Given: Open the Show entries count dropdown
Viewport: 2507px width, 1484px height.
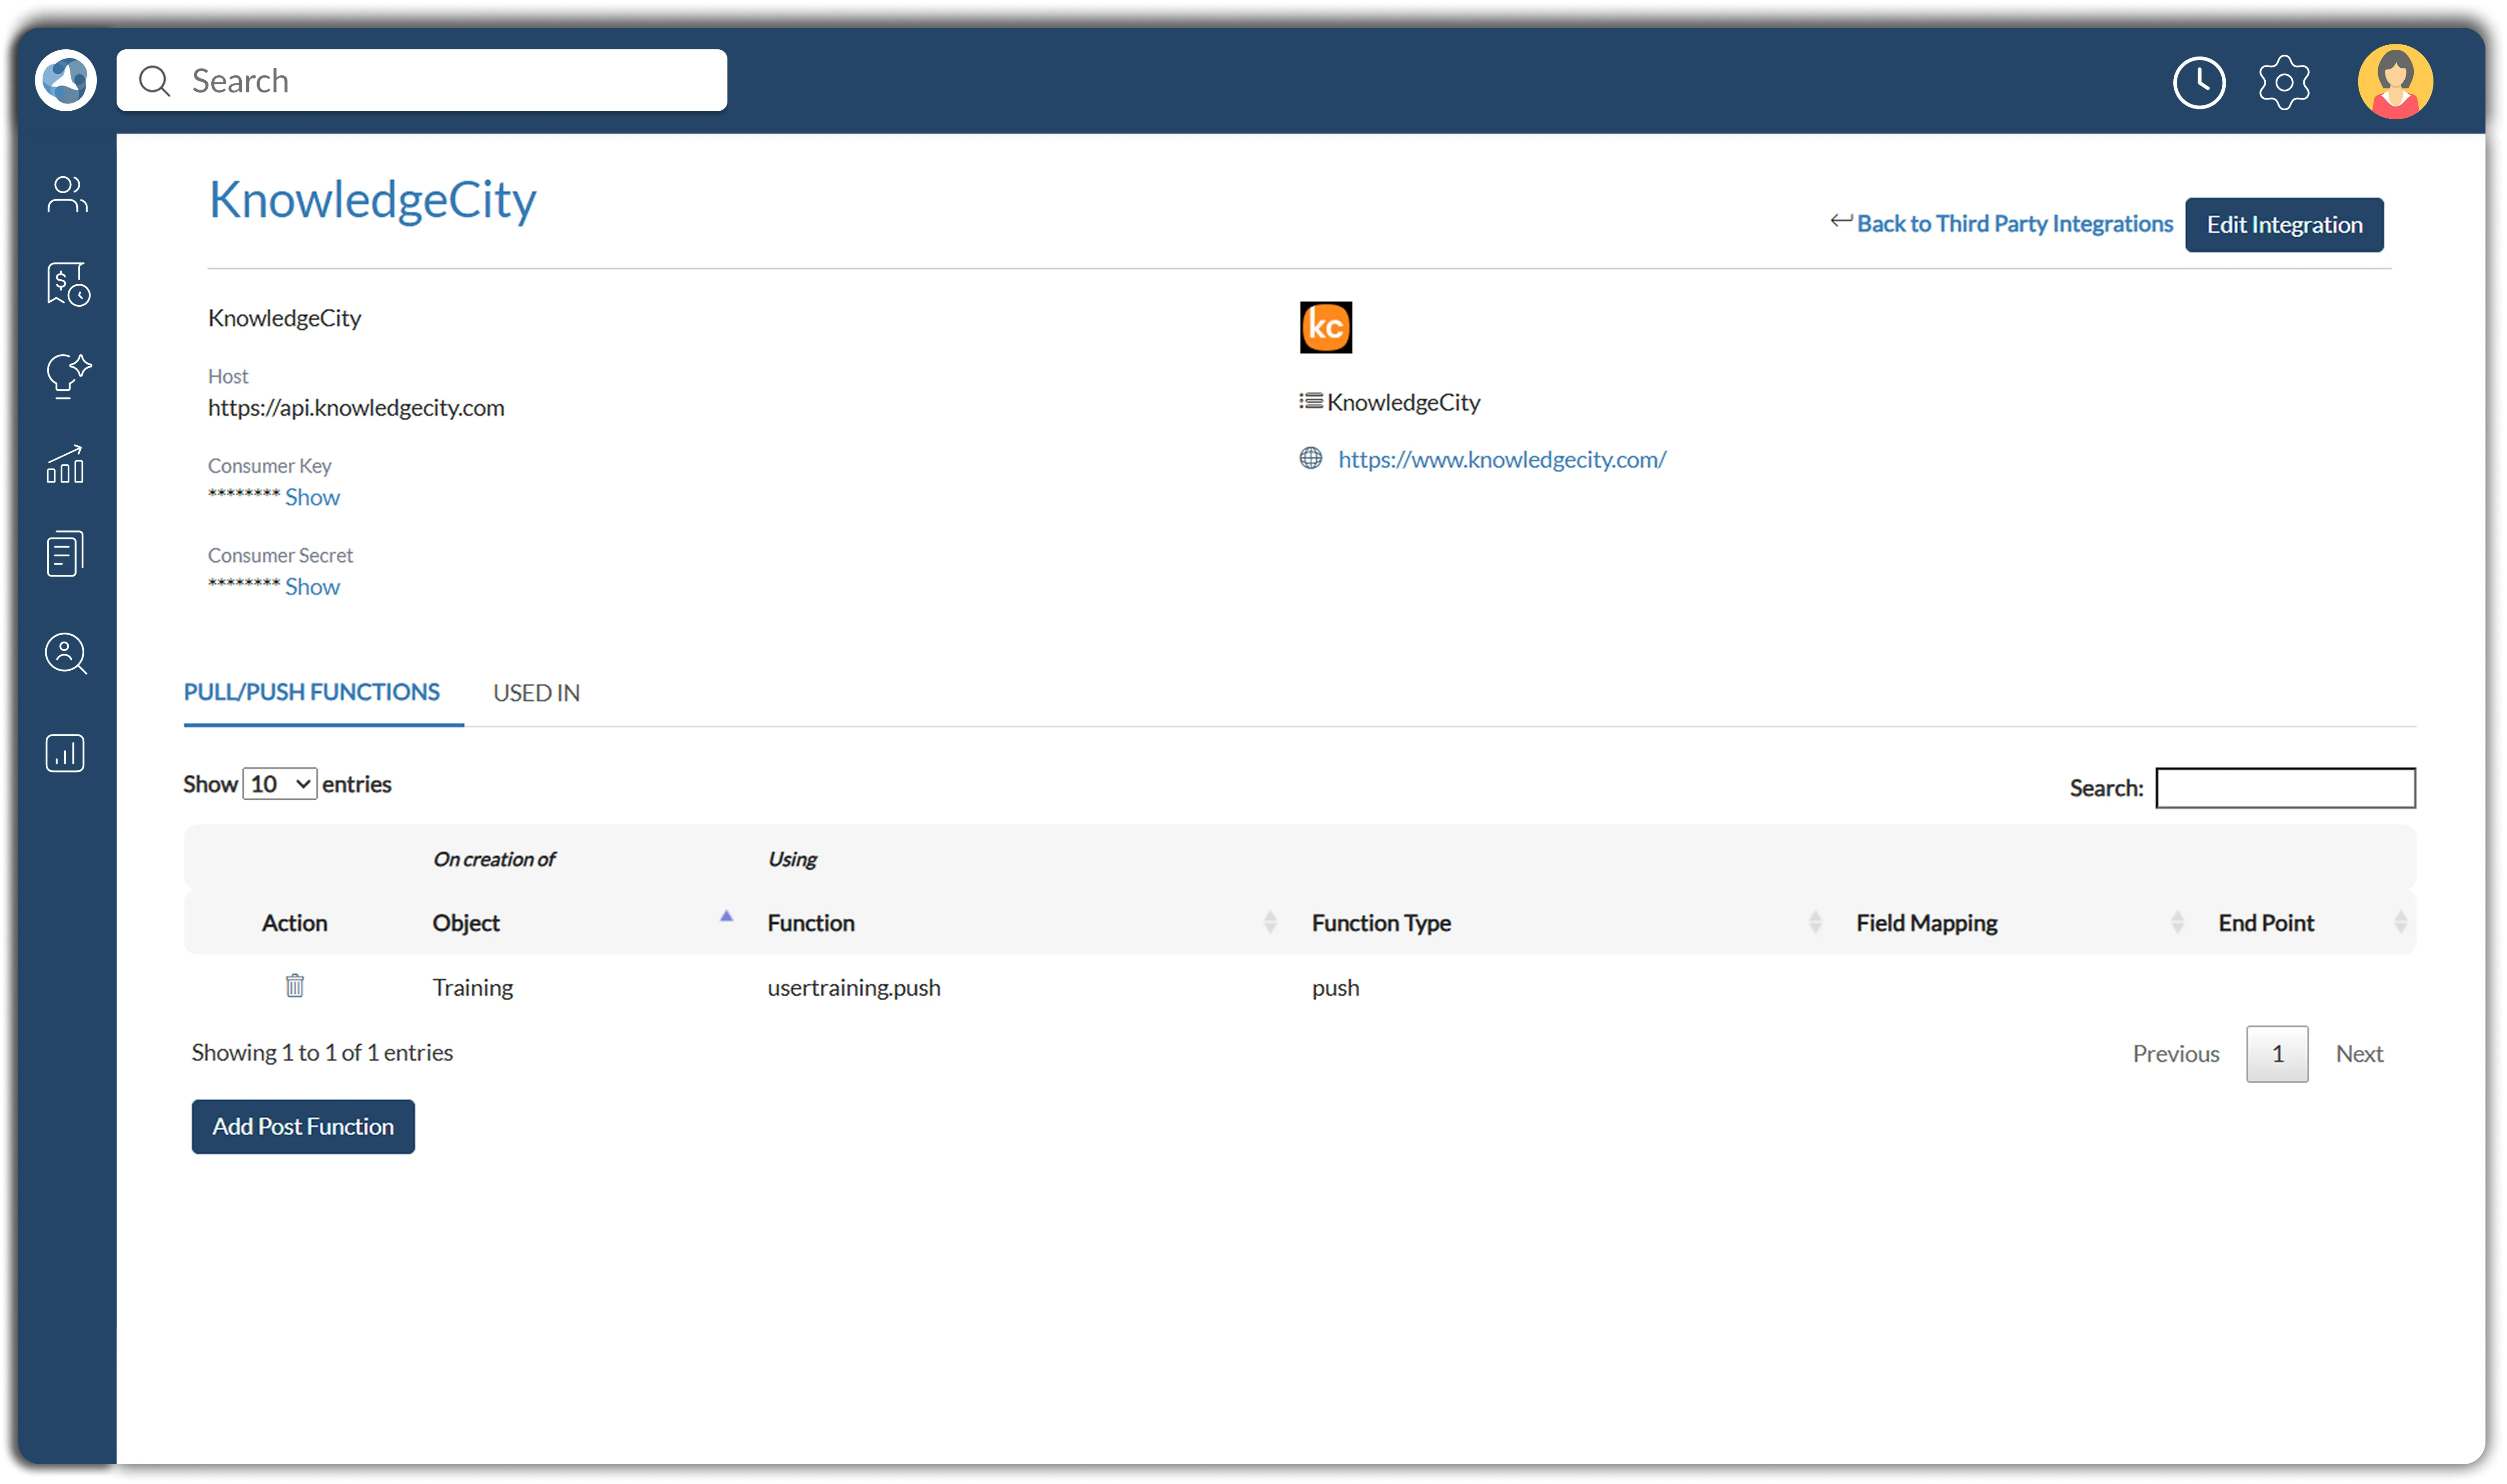Looking at the screenshot, I should tap(279, 784).
